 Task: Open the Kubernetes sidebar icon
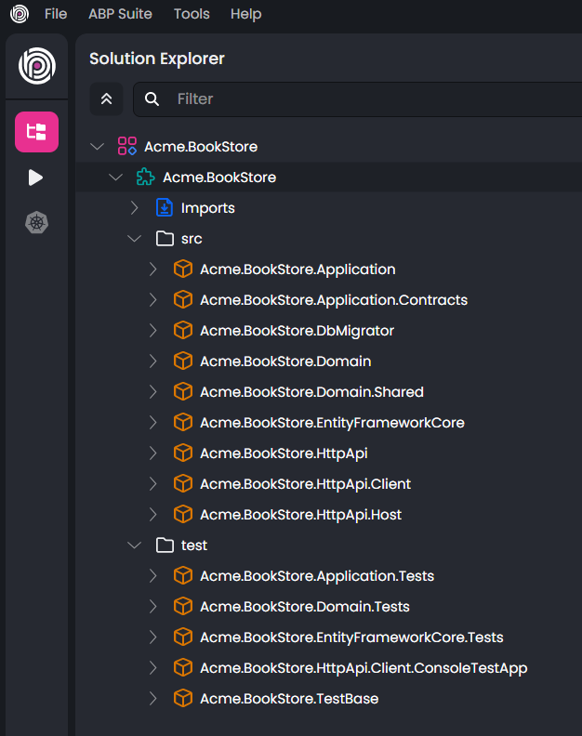[x=36, y=222]
